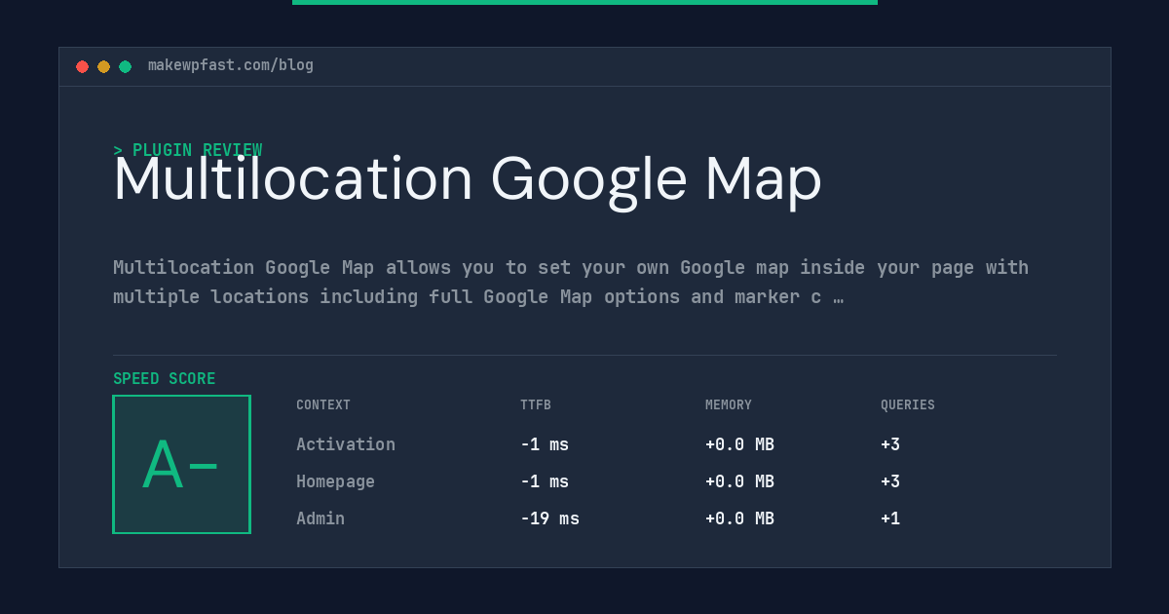Viewport: 1169px width, 614px height.
Task: Click the SPEED SCORE label
Action: tap(164, 378)
